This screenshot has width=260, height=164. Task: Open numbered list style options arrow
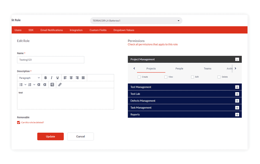click(34, 85)
